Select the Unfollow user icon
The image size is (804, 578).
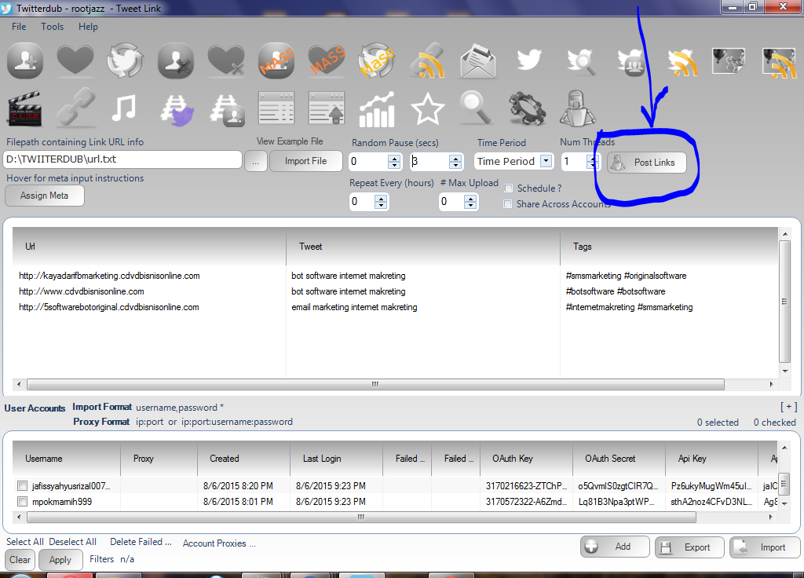click(x=176, y=60)
